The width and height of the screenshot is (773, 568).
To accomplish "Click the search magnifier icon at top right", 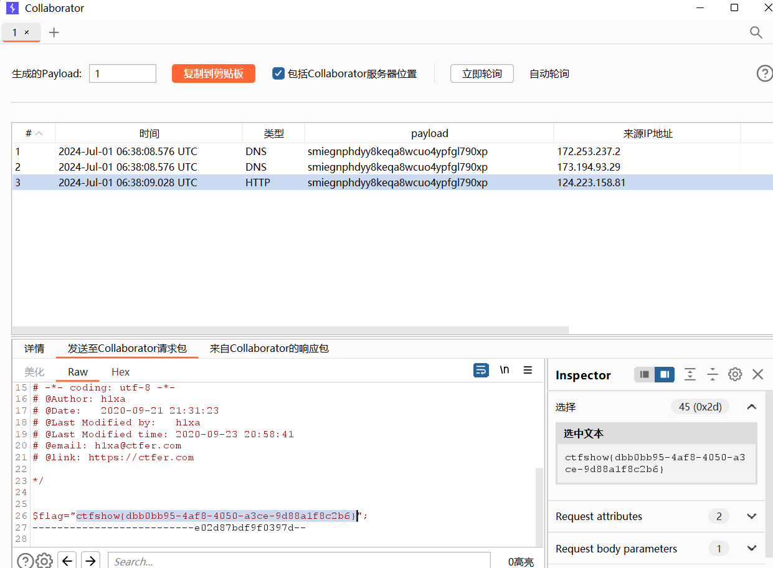I will [756, 32].
